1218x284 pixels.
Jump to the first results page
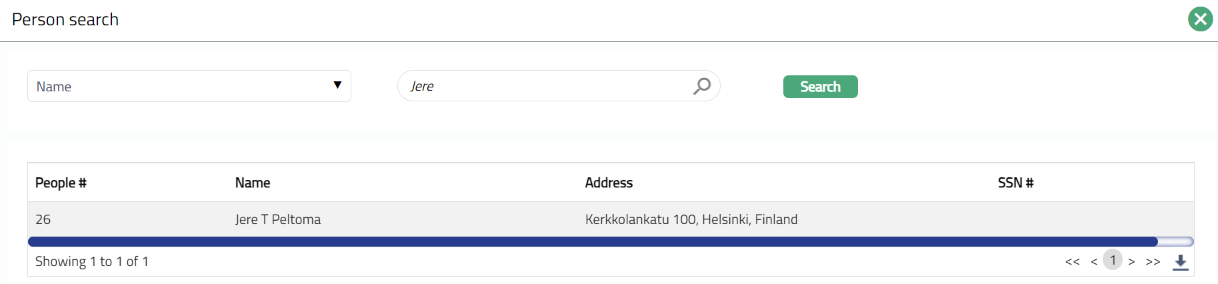[1072, 261]
